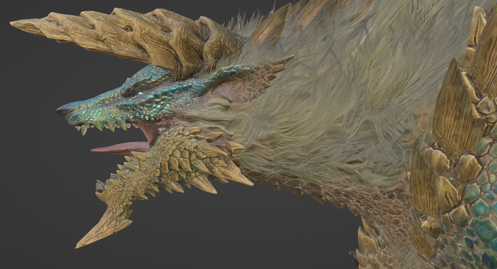Click the dragon's eye in the viewport
497x269 pixels.
139,94
